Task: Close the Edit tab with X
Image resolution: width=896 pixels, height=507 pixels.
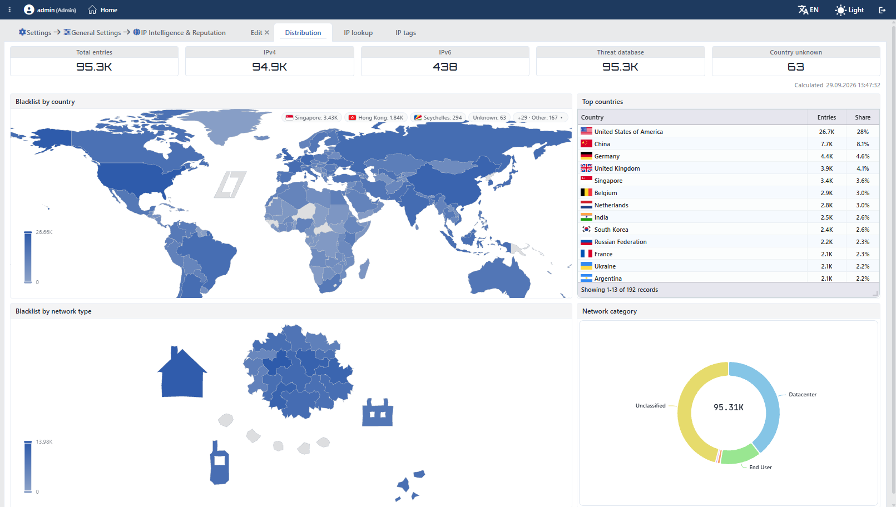Action: [267, 33]
